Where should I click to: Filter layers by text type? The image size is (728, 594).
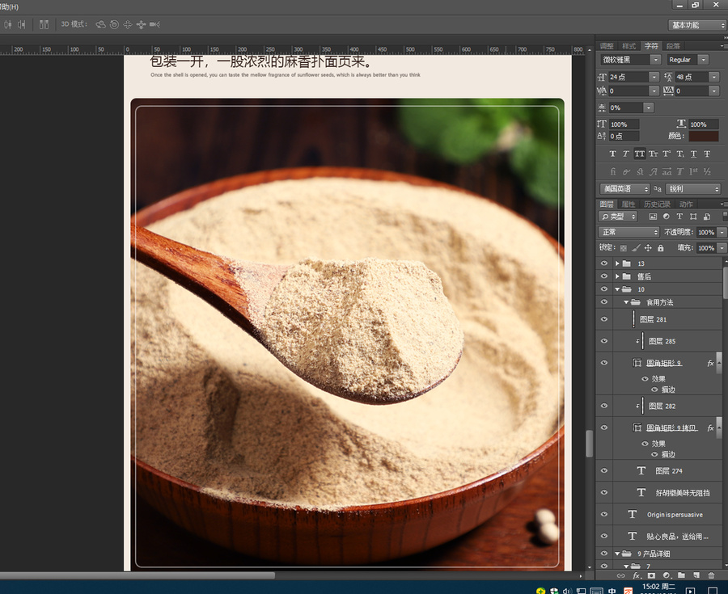pyautogui.click(x=679, y=217)
